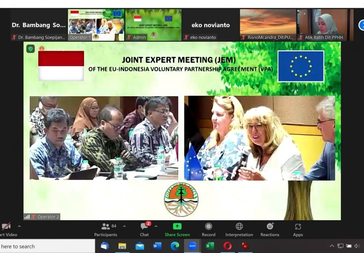Open the File Explorer taskbar icon
Screen dimensions: 364x253
pos(122,246)
